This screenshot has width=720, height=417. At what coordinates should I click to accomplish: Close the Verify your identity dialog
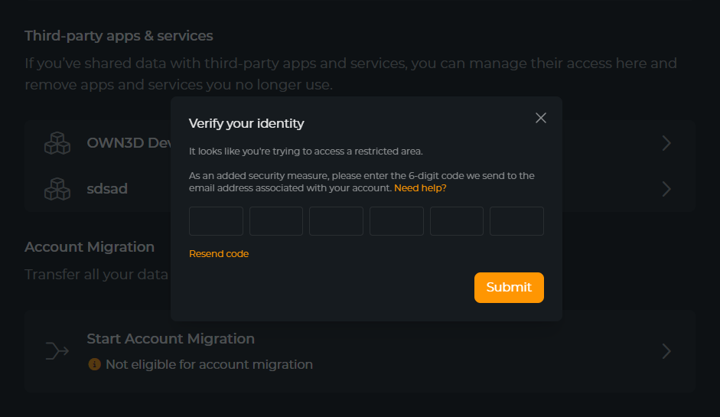[541, 118]
